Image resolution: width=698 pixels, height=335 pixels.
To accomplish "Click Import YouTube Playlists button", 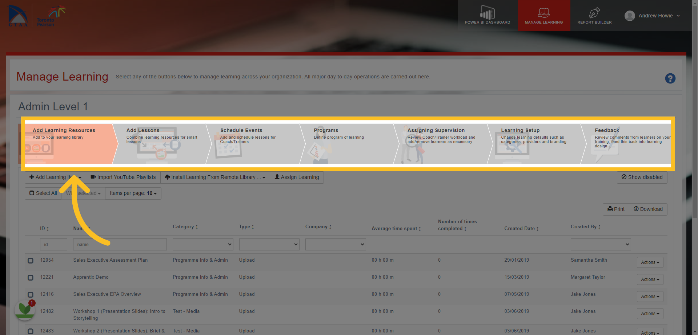I will [x=123, y=177].
